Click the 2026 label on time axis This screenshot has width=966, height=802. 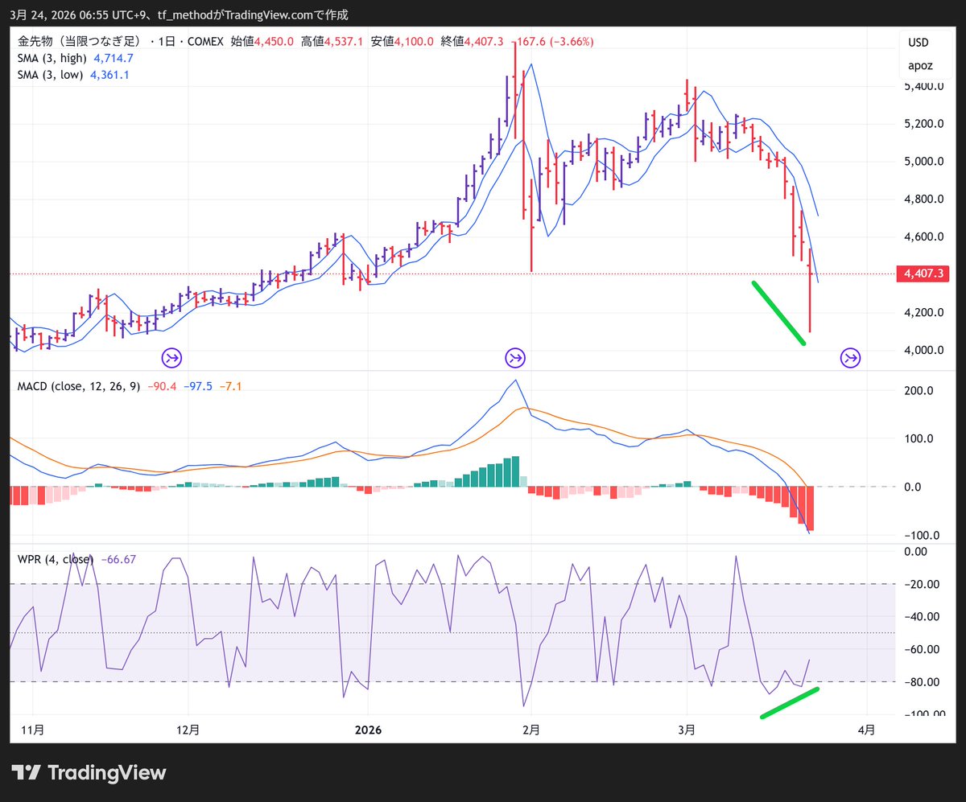click(367, 730)
